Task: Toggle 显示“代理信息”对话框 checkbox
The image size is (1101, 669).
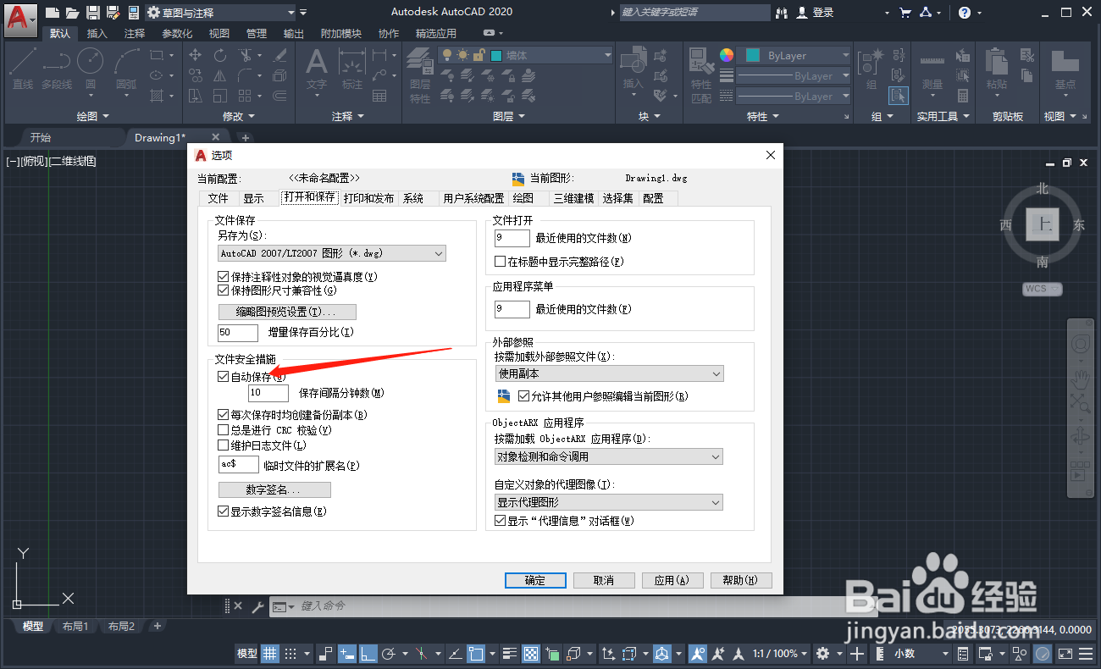Action: 500,521
